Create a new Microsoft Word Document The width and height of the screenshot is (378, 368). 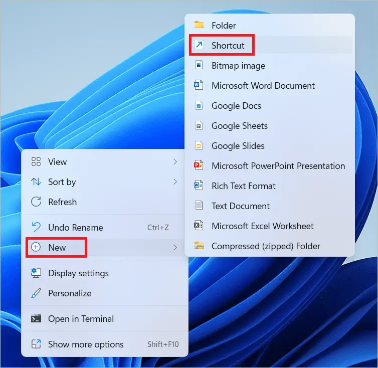[270, 85]
